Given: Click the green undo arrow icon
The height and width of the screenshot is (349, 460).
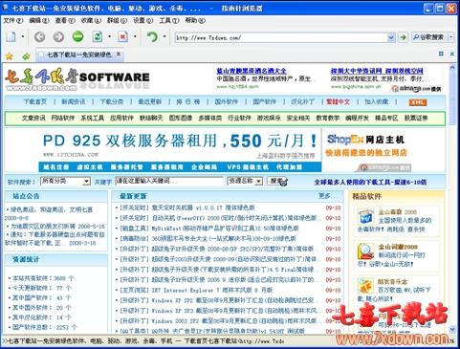Looking at the screenshot, I should (x=152, y=36).
